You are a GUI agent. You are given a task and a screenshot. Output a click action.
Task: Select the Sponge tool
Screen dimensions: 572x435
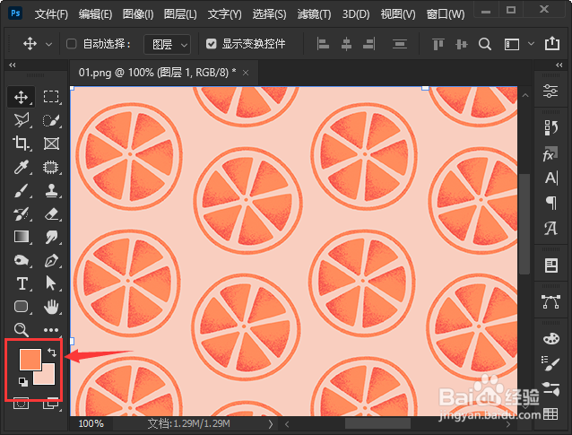[21, 260]
